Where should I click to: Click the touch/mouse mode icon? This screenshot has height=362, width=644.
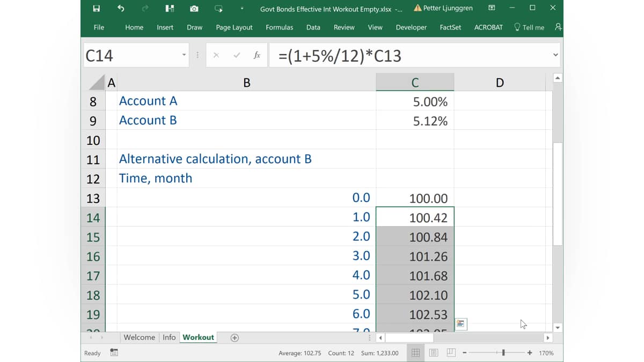pos(218,8)
